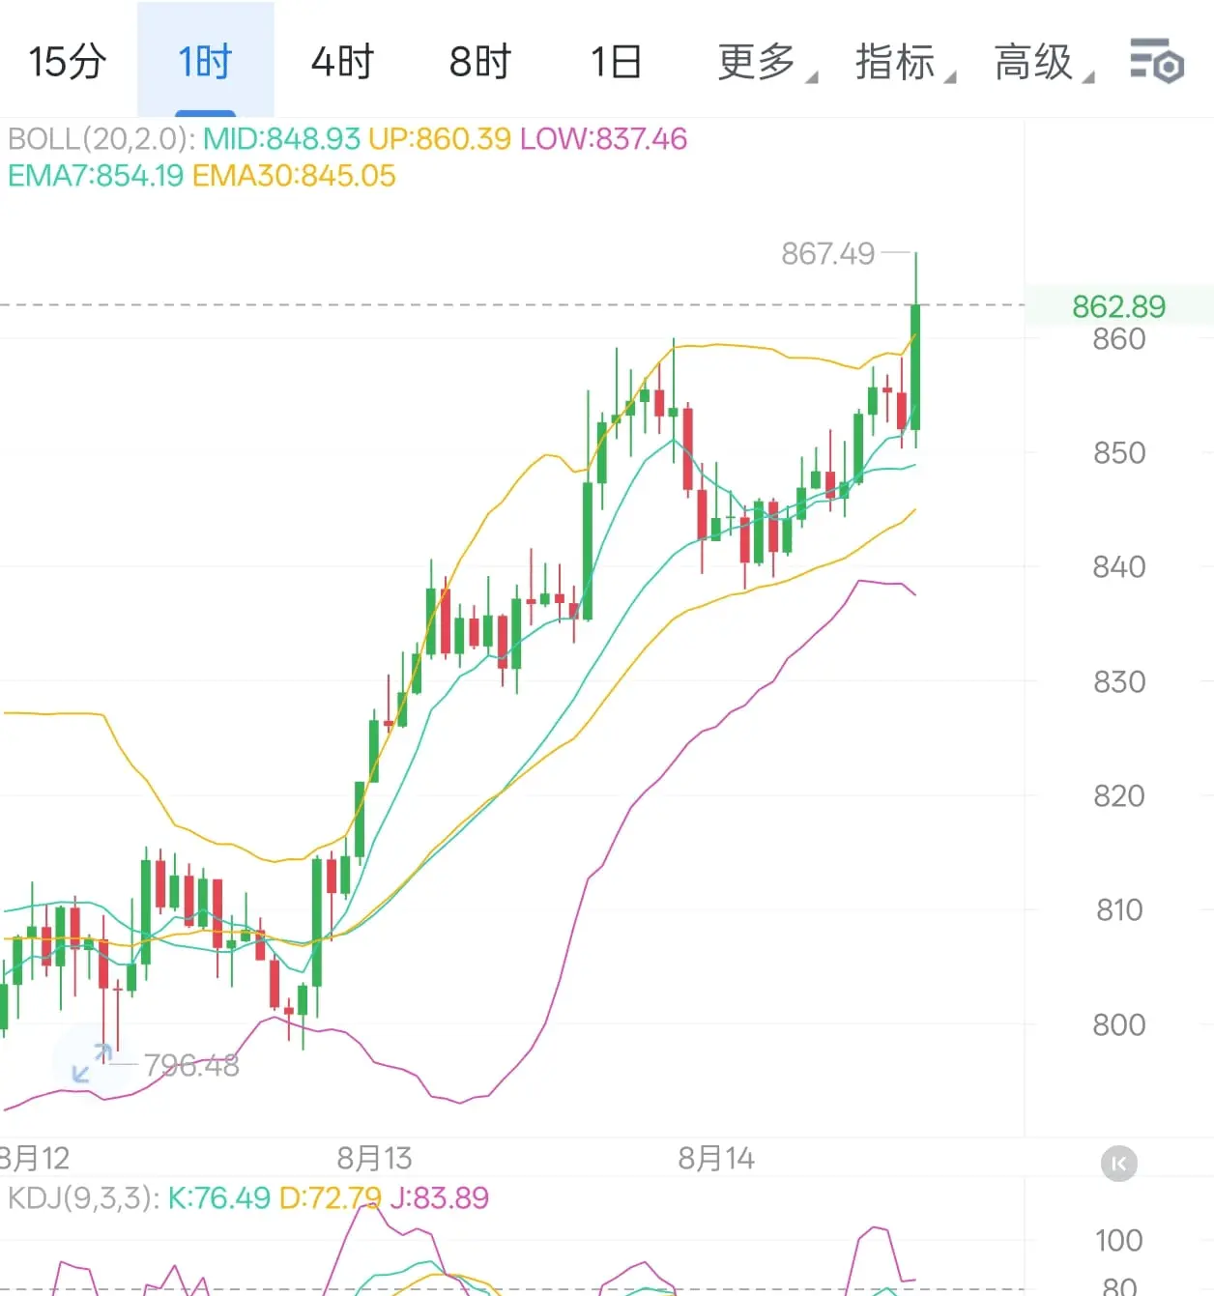Tap the high marker 867.49
Image resolution: width=1214 pixels, height=1296 pixels.
pos(827,253)
